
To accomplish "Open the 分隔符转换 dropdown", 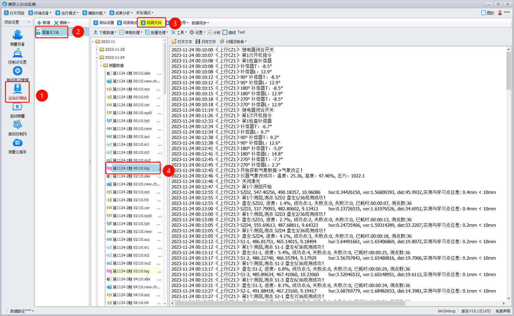I will coord(233,42).
